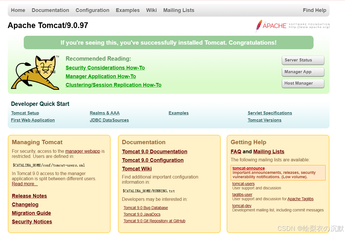Open the Host Manager button
The image size is (345, 234).
pos(303,83)
